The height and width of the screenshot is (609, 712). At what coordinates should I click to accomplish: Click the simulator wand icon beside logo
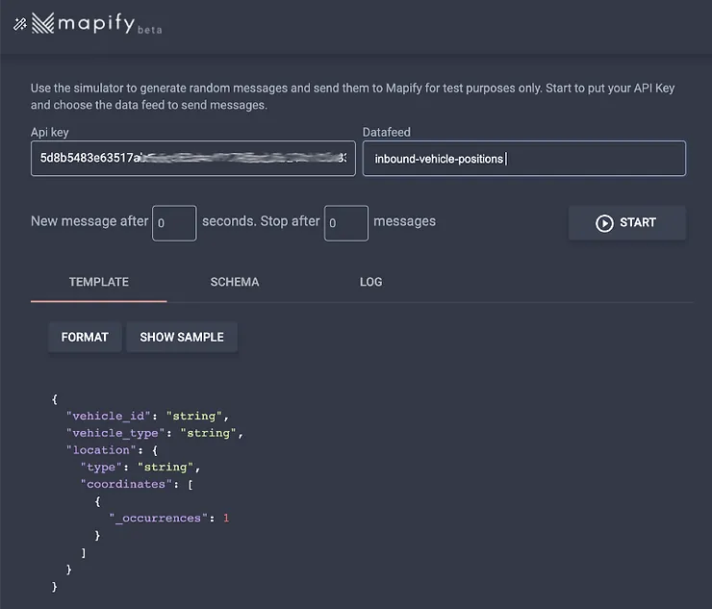[20, 24]
